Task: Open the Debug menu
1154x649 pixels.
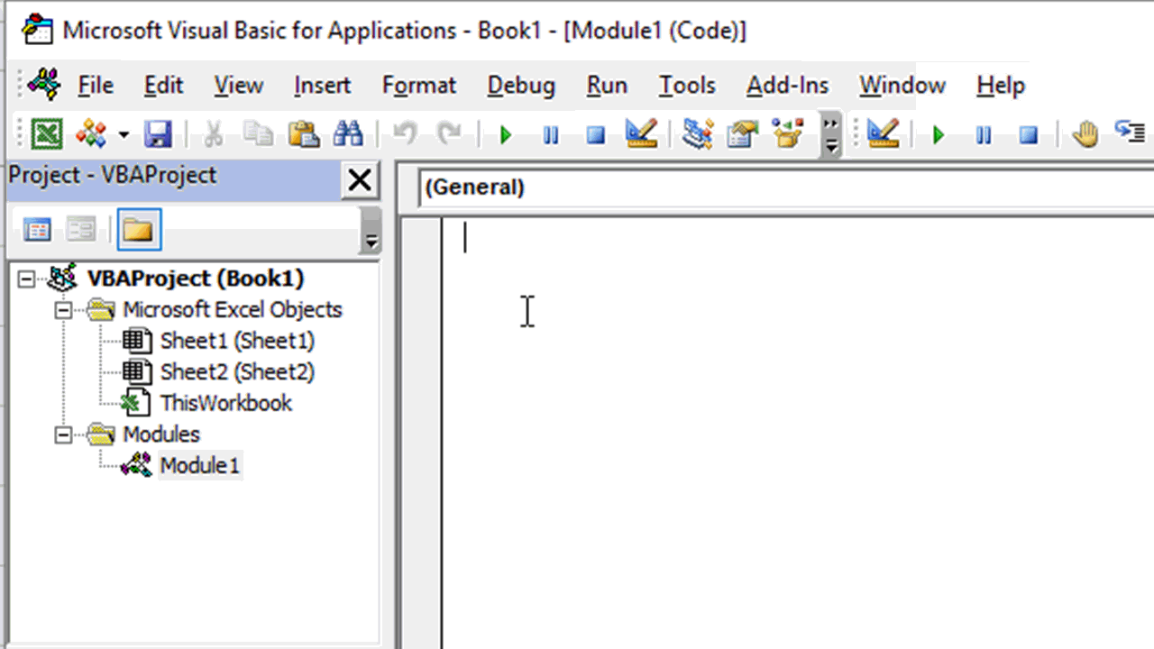Action: click(521, 85)
